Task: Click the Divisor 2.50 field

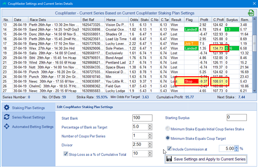Action: 140,145
